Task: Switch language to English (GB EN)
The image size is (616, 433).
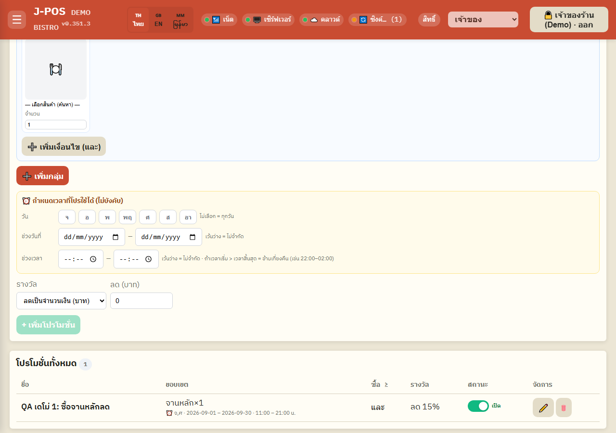Action: tap(158, 20)
